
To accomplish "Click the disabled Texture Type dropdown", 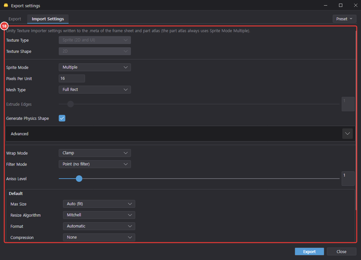I will pos(95,40).
